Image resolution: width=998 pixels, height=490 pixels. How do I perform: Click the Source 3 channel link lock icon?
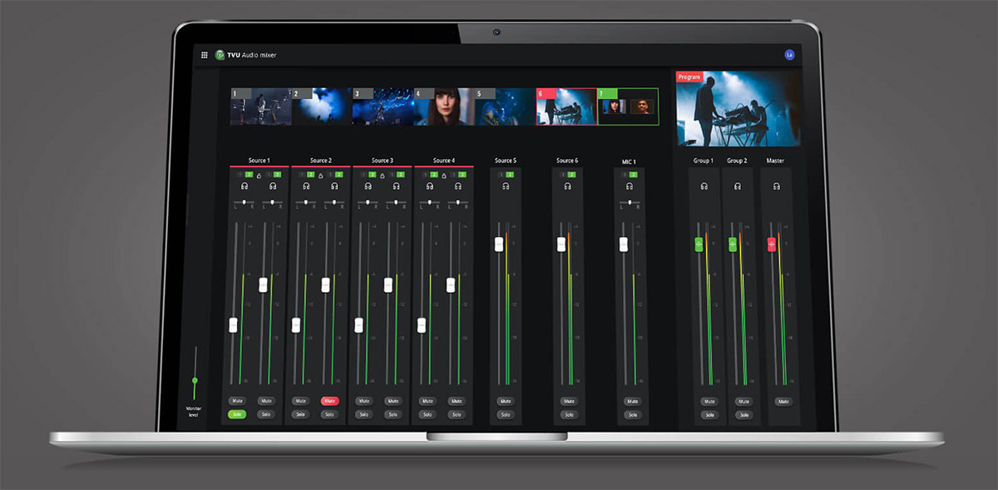[383, 176]
